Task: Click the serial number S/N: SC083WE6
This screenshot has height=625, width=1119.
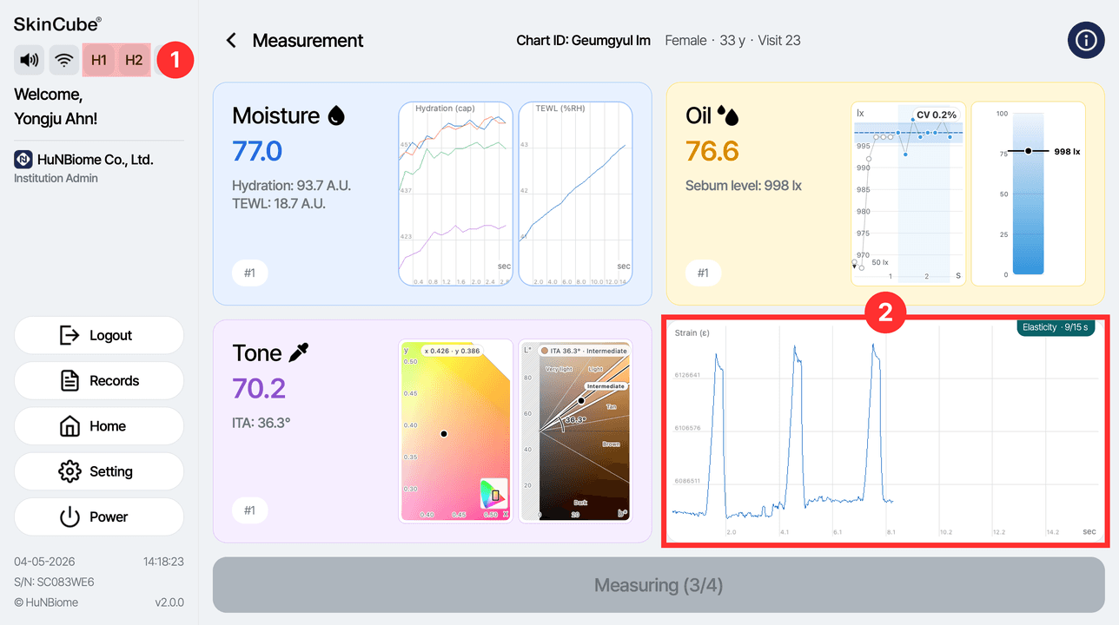Action: 54,582
